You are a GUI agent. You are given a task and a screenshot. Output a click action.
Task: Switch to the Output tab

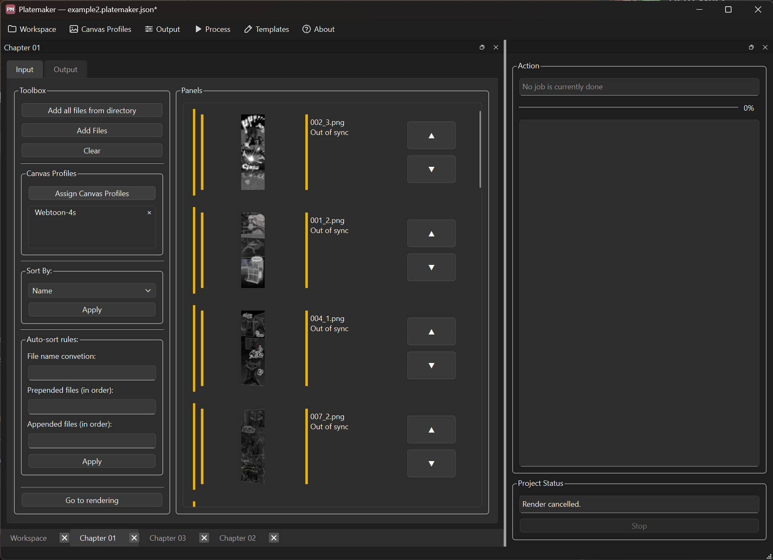65,70
